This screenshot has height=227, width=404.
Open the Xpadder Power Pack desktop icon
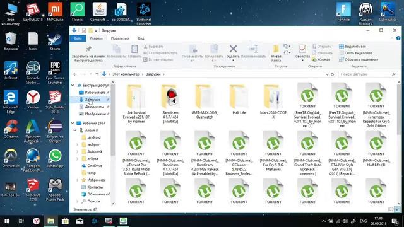(x=55, y=190)
